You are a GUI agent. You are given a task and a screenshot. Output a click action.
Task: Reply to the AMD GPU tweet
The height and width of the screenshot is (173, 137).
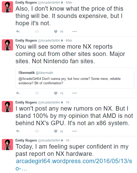pyautogui.click(x=18, y=131)
